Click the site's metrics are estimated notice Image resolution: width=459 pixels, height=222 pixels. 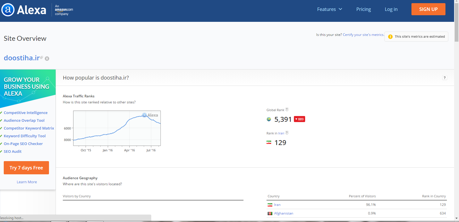pyautogui.click(x=416, y=36)
